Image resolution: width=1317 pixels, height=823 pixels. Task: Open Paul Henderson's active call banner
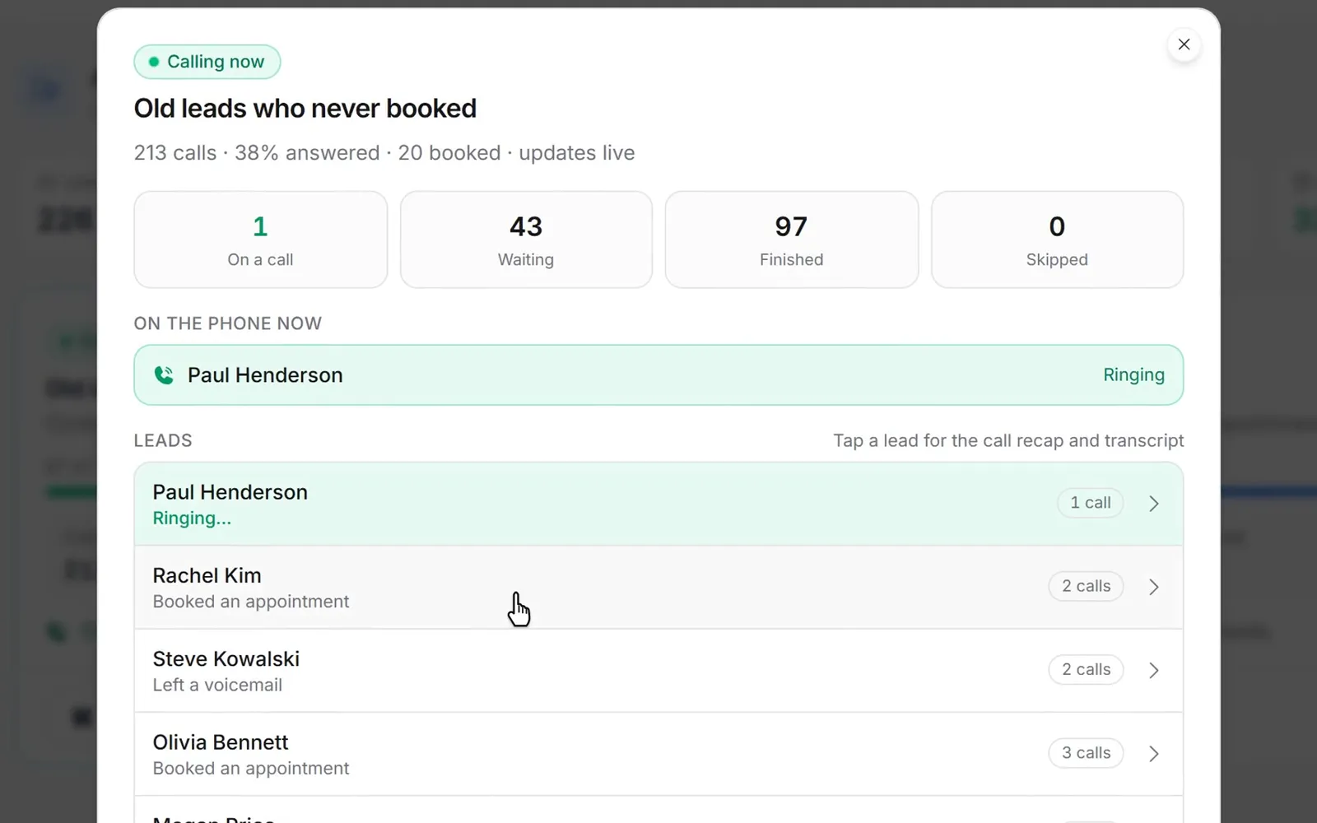pyautogui.click(x=658, y=375)
